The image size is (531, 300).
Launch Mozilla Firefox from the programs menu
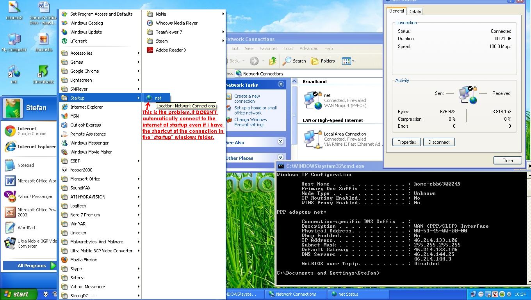(100, 260)
